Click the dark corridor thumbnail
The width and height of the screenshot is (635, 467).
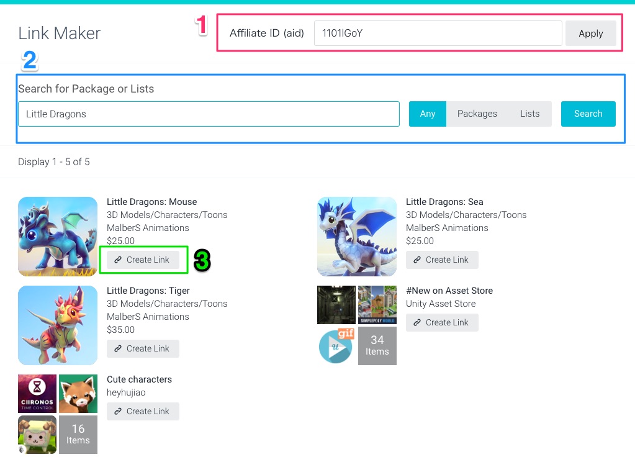tap(336, 305)
